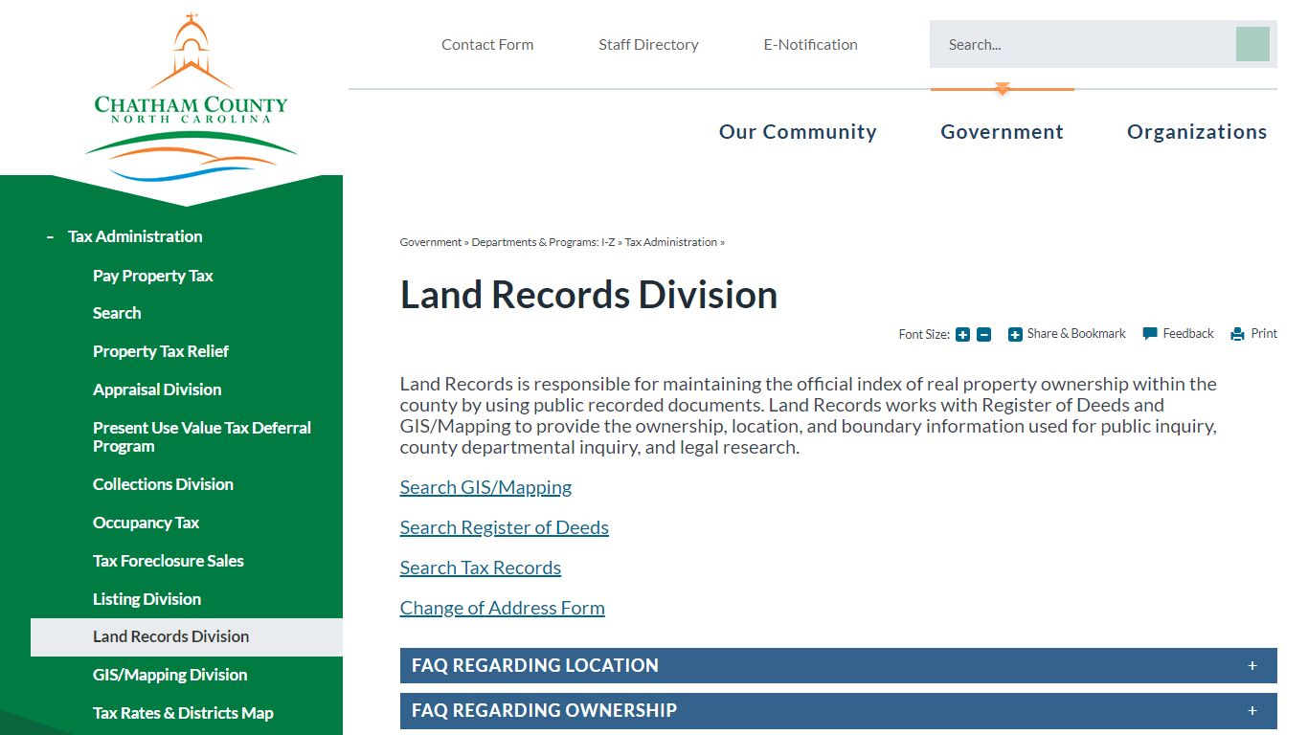Open Change of Address Form link

pyautogui.click(x=503, y=608)
